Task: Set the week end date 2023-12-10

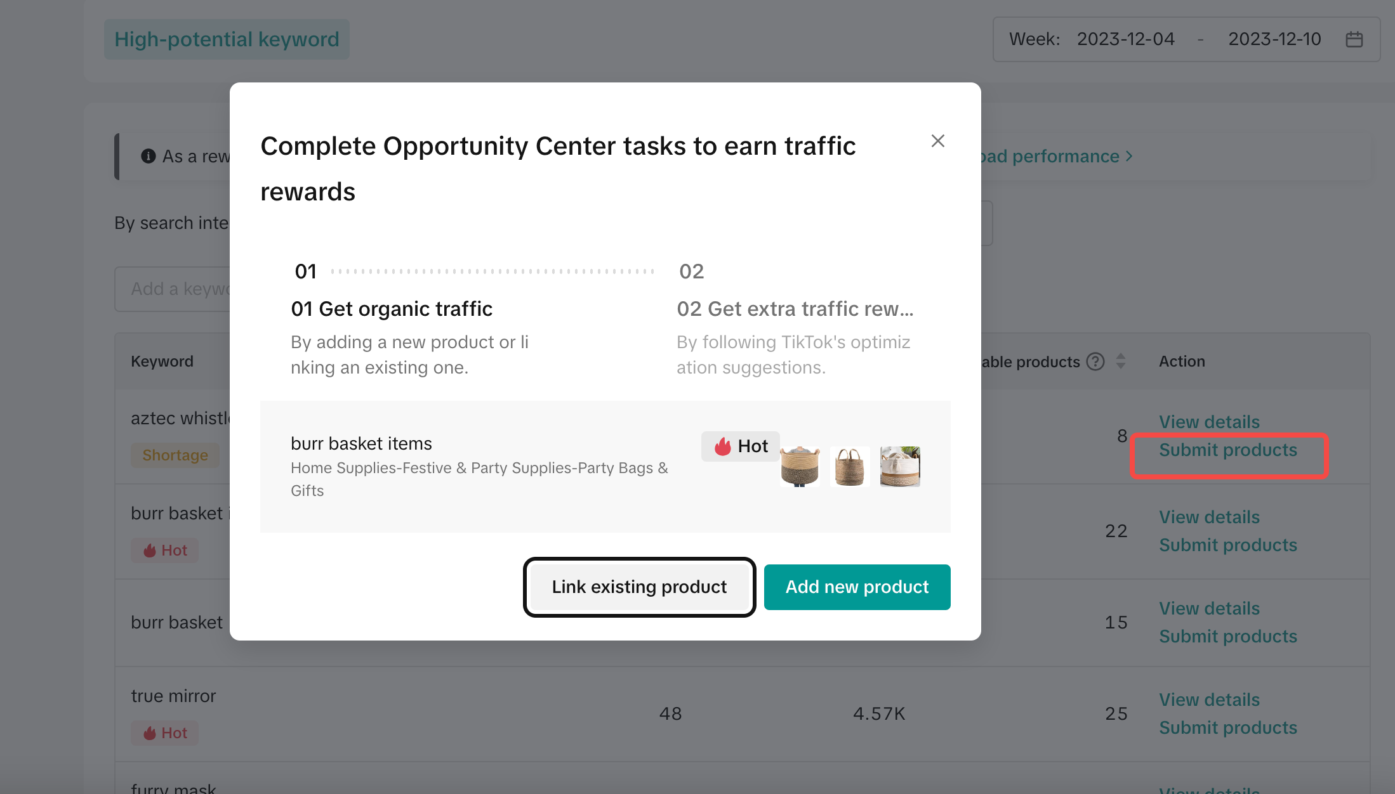Action: pyautogui.click(x=1274, y=39)
